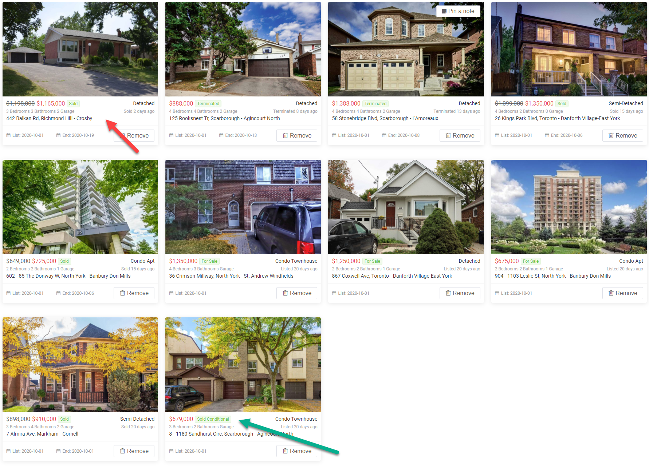This screenshot has width=649, height=472.
Task: Open address link 125 Rooksnest Tr, Scarborough
Action: tap(224, 118)
